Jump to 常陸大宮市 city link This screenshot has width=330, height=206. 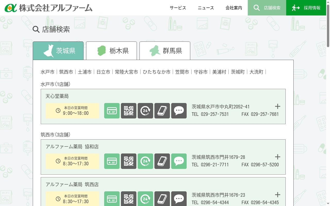[x=126, y=72]
